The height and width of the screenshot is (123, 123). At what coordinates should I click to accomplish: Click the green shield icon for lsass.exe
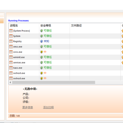41,68
